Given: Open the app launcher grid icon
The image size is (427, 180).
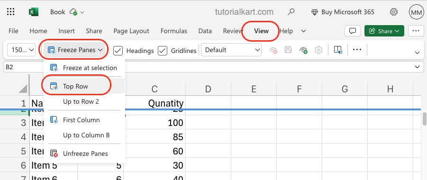Looking at the screenshot, I should click(10, 12).
